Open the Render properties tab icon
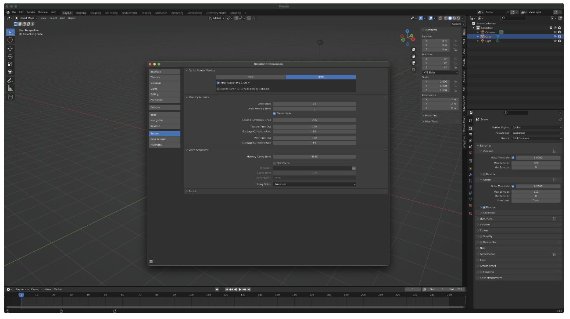The height and width of the screenshot is (319, 570). 471,128
